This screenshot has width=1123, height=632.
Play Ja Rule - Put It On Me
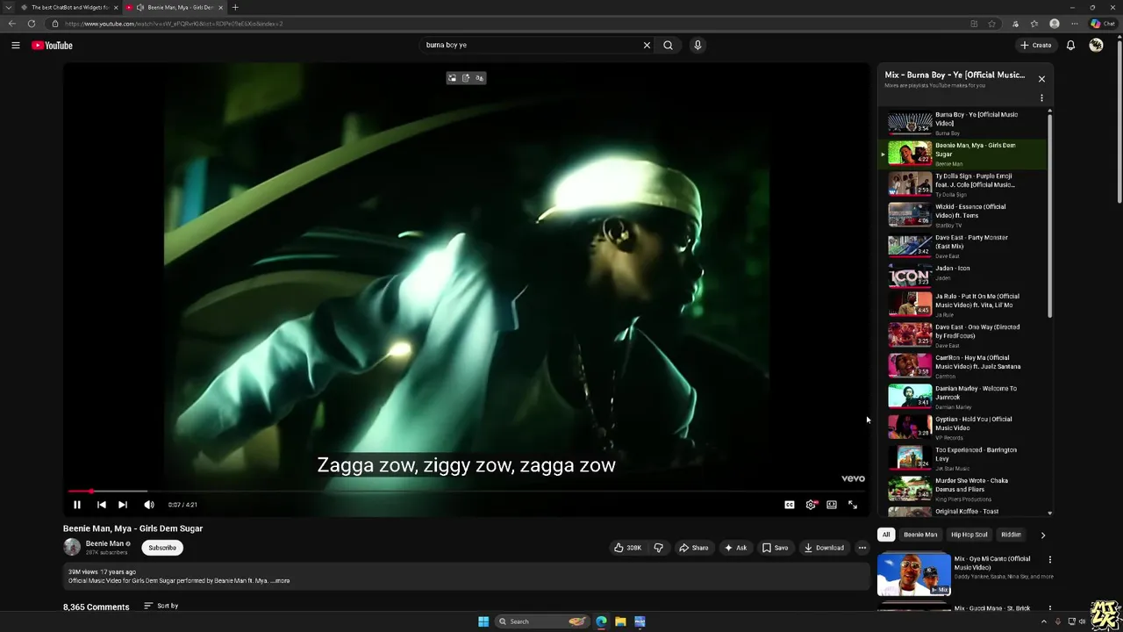tap(962, 305)
